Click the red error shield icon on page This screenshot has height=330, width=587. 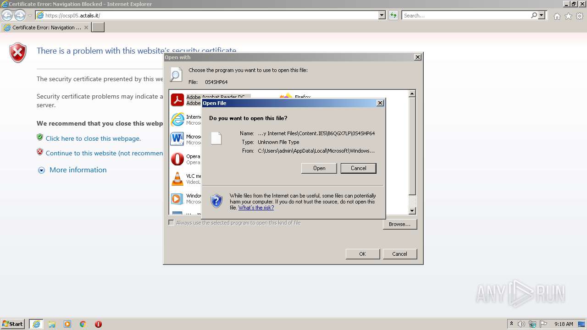pyautogui.click(x=18, y=52)
